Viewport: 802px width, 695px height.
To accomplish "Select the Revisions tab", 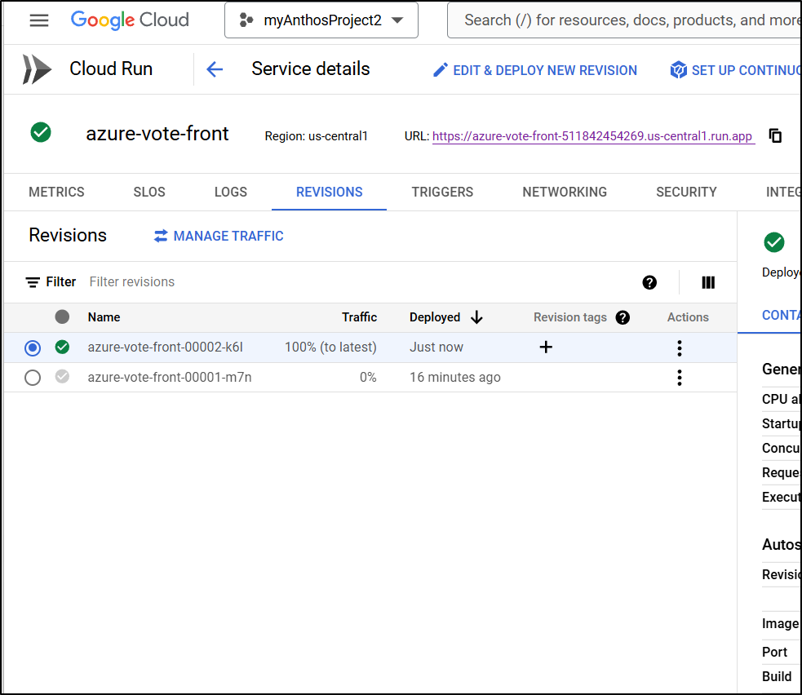I will pyautogui.click(x=330, y=192).
